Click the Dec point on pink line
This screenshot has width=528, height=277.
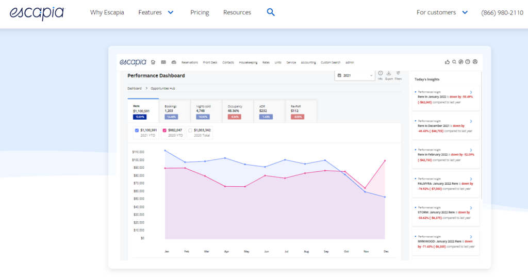point(385,161)
